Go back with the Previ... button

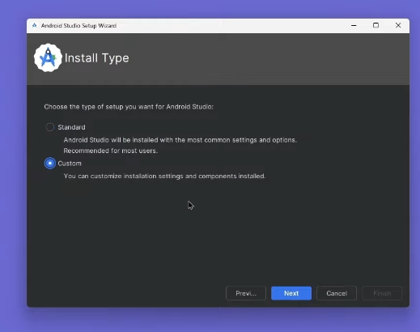(246, 293)
